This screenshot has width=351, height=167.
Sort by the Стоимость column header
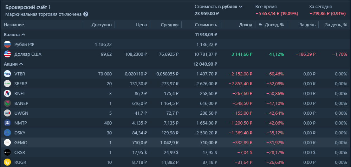pos(206,25)
